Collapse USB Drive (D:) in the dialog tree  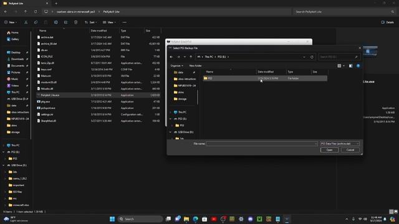(170, 132)
